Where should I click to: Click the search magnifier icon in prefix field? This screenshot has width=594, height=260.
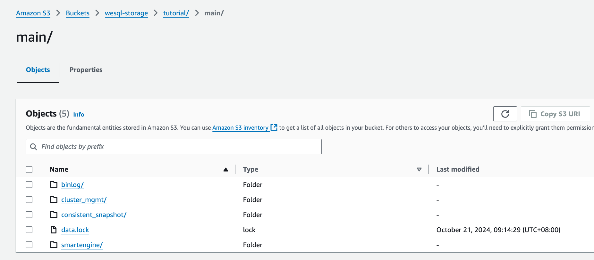point(33,147)
